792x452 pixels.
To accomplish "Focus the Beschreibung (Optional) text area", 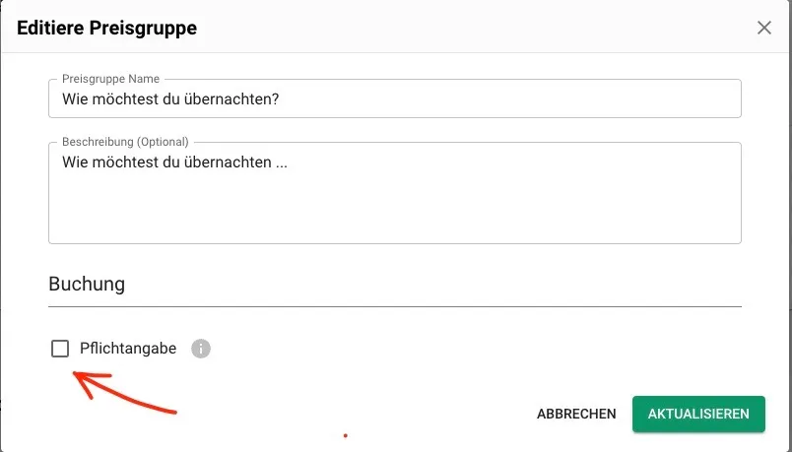I will pyautogui.click(x=395, y=193).
